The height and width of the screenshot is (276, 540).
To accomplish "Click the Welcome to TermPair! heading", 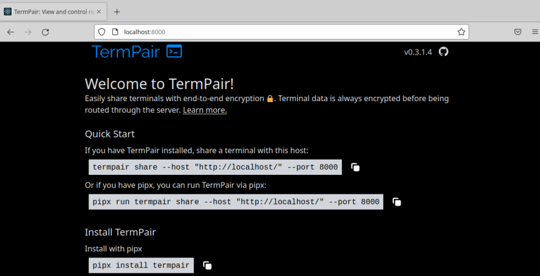I will pos(159,84).
